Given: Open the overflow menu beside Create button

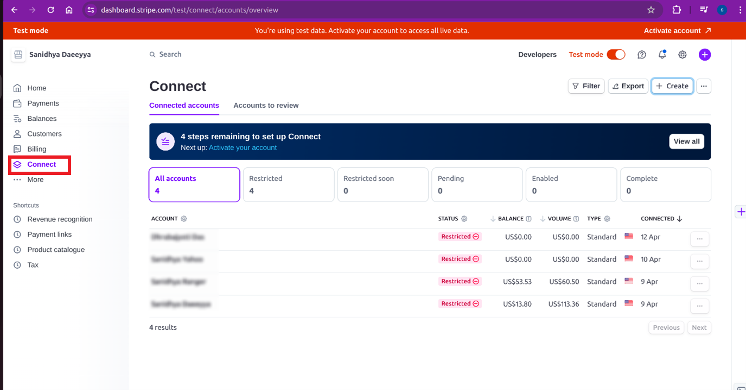Looking at the screenshot, I should (x=703, y=86).
